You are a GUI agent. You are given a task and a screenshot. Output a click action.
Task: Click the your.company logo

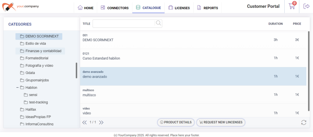(20, 7)
